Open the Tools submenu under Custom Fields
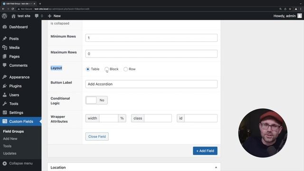The image size is (304, 171). (x=7, y=146)
